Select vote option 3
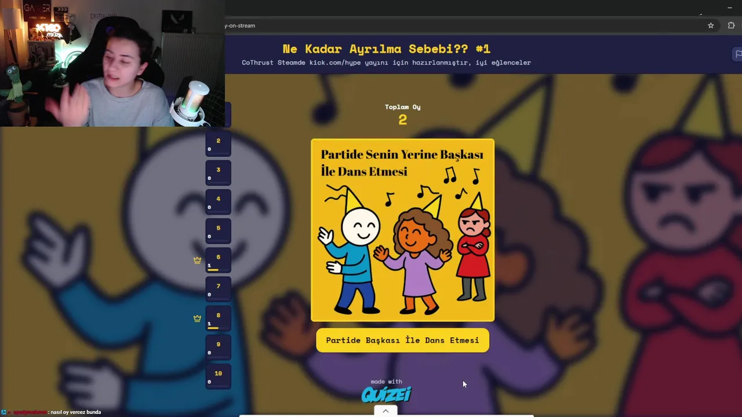This screenshot has width=742, height=417. click(x=219, y=173)
